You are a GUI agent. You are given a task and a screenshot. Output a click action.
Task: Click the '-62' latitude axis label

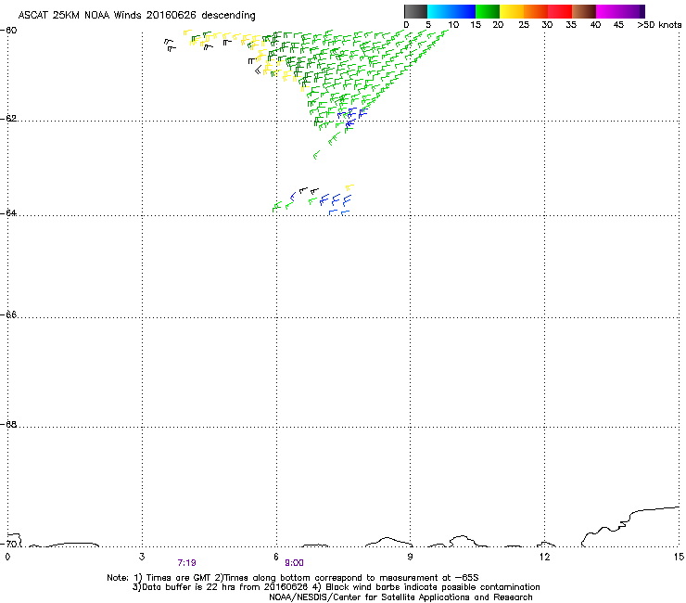(9, 119)
